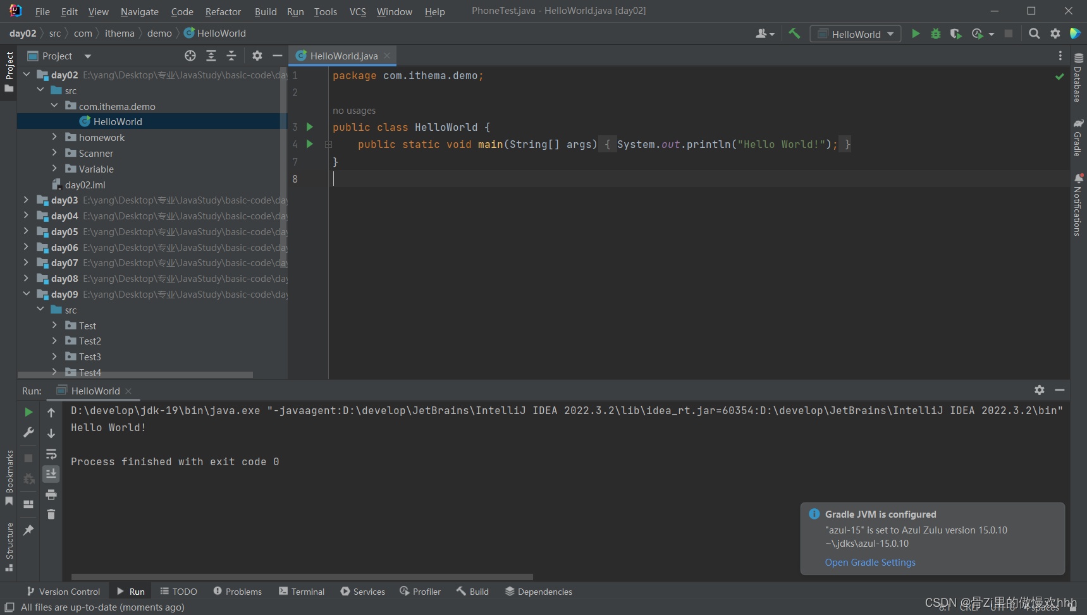
Task: Click Run console horizontal scrollbar
Action: (x=302, y=577)
